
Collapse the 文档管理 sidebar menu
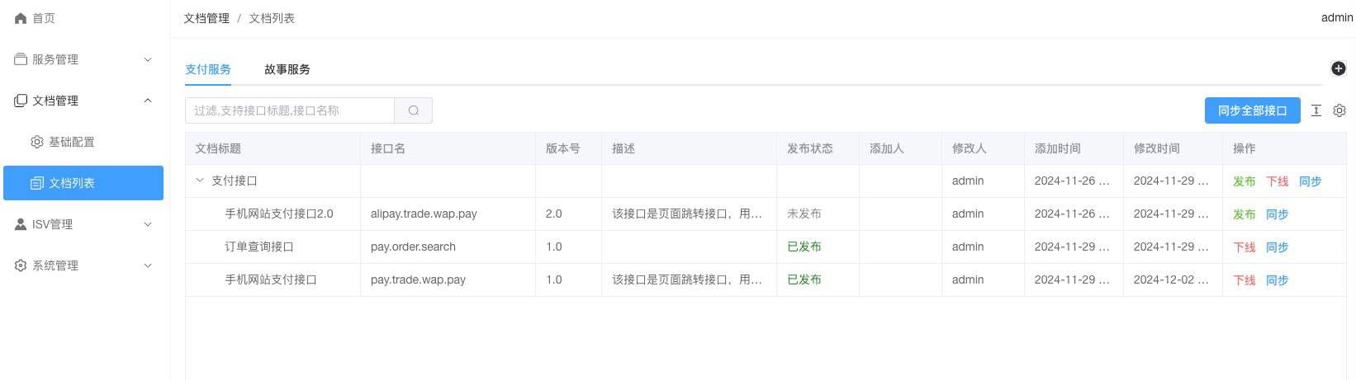pyautogui.click(x=148, y=101)
